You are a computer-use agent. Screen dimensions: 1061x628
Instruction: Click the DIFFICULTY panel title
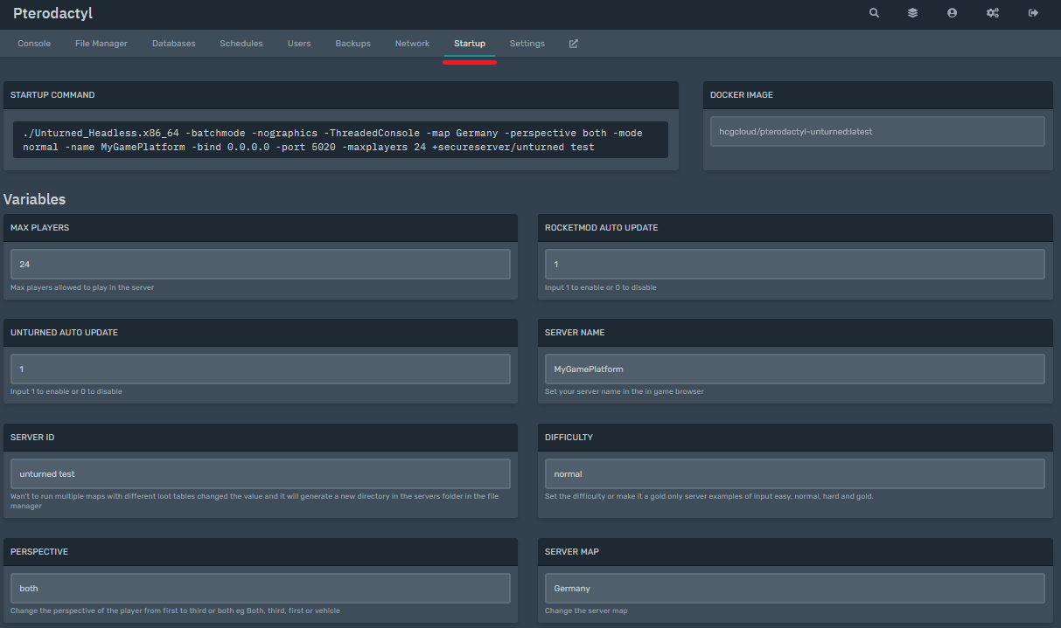point(569,438)
